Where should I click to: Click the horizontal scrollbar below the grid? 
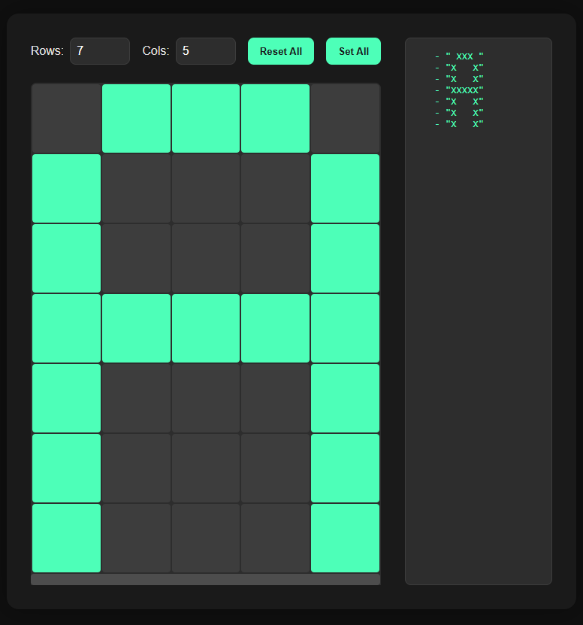tap(206, 579)
